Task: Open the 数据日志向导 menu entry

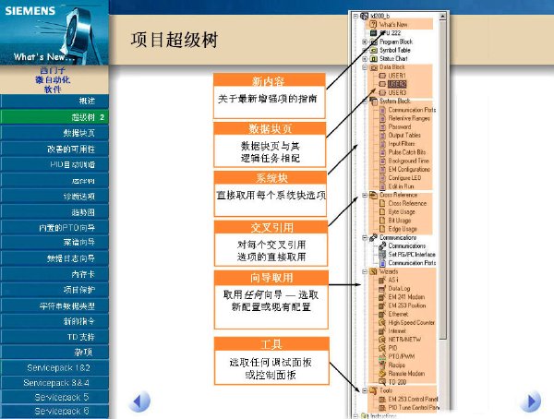Action: 54,258
